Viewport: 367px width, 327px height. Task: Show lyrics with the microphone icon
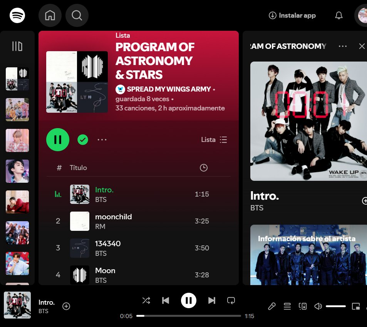272,306
